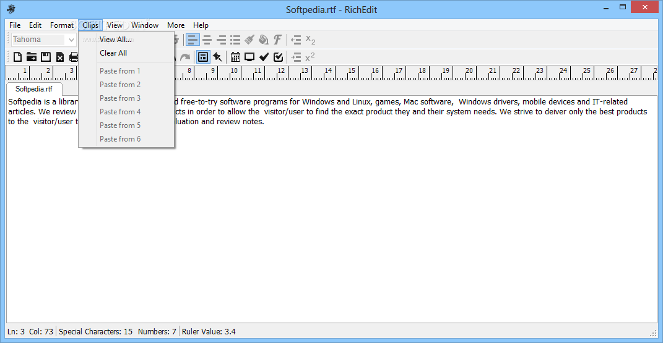Right-align the text
Screen dimensions: 663x343
pyautogui.click(x=221, y=40)
